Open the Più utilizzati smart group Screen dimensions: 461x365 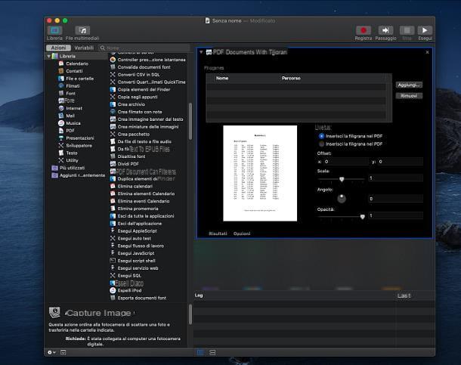click(x=68, y=168)
